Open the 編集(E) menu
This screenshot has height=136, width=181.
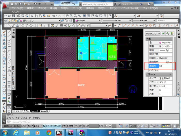coord(31,8)
